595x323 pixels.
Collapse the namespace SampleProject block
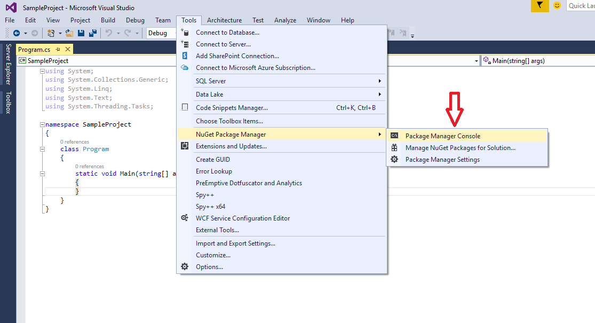coord(43,124)
